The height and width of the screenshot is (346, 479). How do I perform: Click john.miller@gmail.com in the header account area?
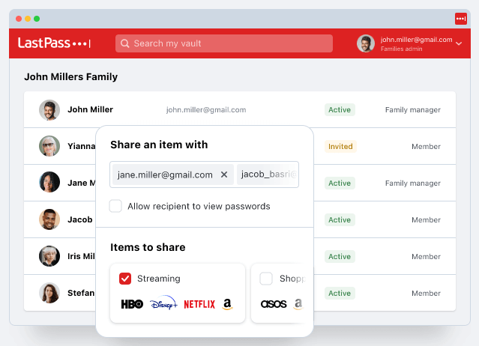[x=416, y=40]
